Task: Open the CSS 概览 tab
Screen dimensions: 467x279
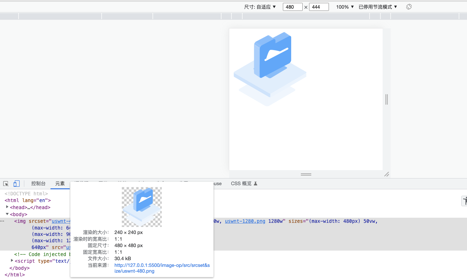Action: (241, 184)
